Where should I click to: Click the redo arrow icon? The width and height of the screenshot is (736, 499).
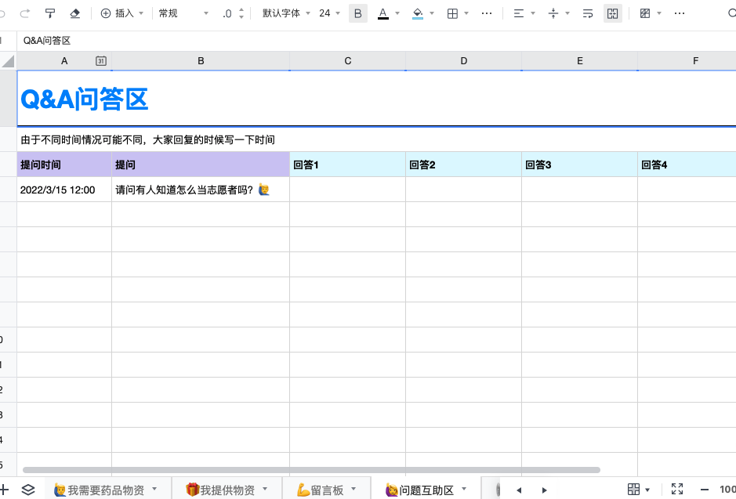pyautogui.click(x=24, y=13)
